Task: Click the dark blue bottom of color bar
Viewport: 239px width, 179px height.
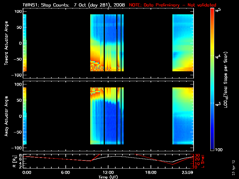Action: pos(212,147)
